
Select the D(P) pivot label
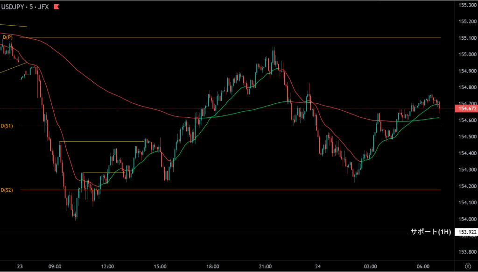coord(7,37)
